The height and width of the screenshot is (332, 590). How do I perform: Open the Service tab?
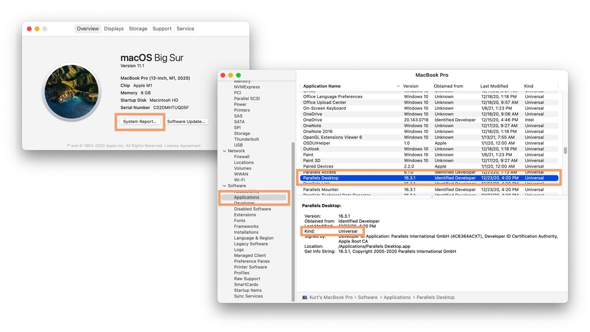point(185,29)
